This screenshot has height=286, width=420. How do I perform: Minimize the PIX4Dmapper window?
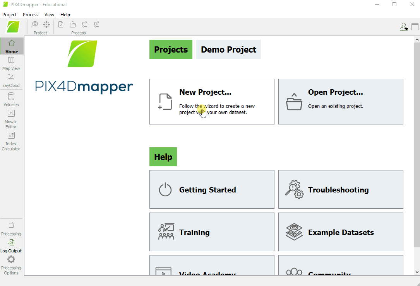click(377, 4)
